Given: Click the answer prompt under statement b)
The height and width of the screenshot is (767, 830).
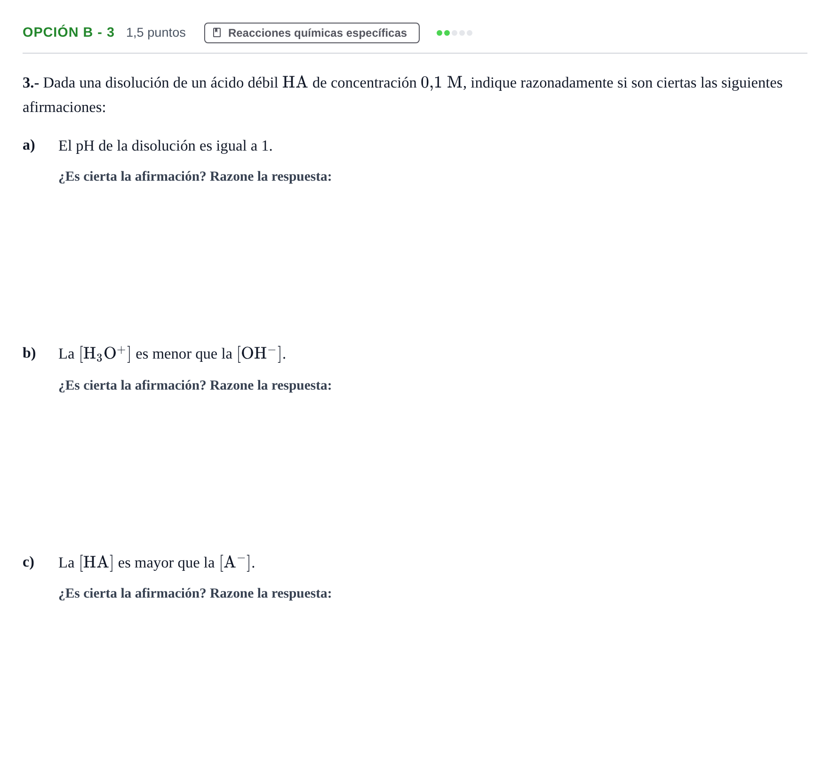Looking at the screenshot, I should tap(195, 385).
